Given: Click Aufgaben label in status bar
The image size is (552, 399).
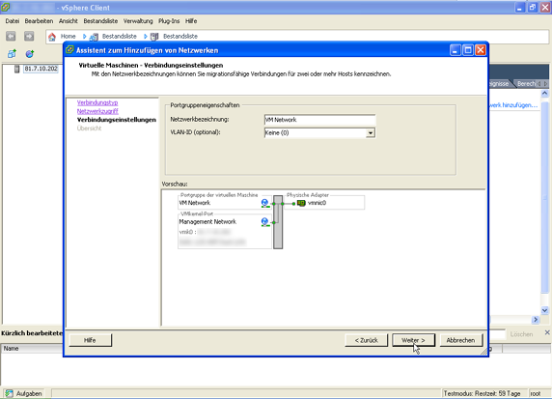Looking at the screenshot, I should (29, 393).
